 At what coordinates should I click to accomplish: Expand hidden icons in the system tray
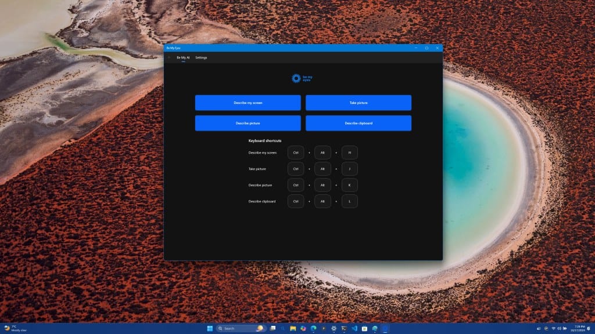tap(539, 328)
